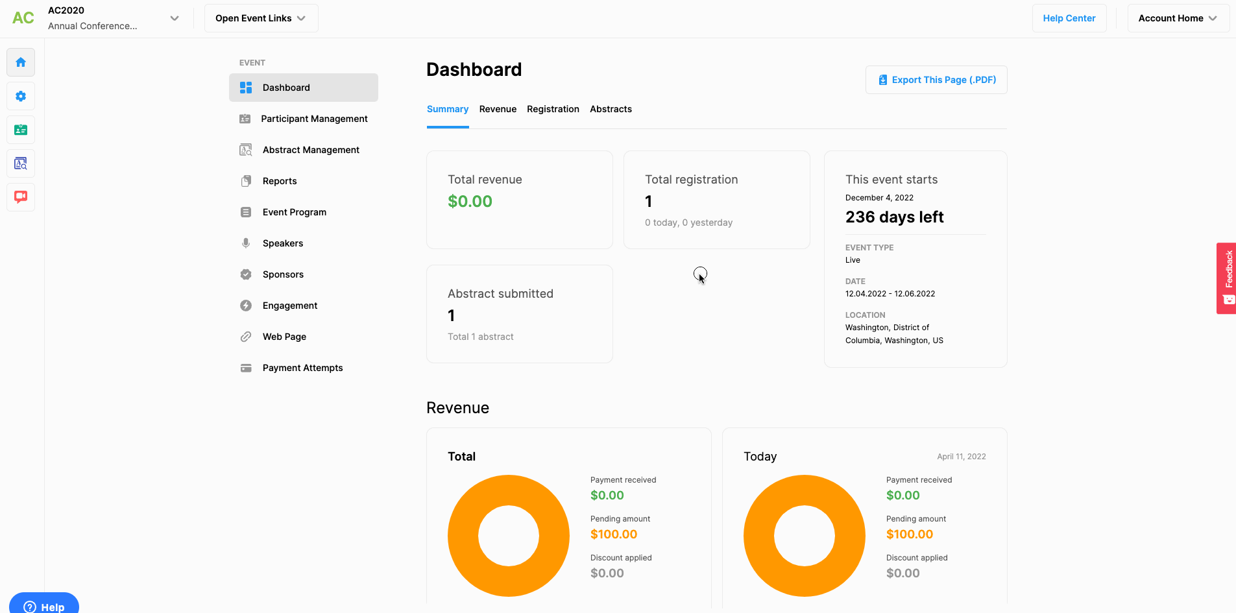
Task: Click the Web Page link icon
Action: 246,337
